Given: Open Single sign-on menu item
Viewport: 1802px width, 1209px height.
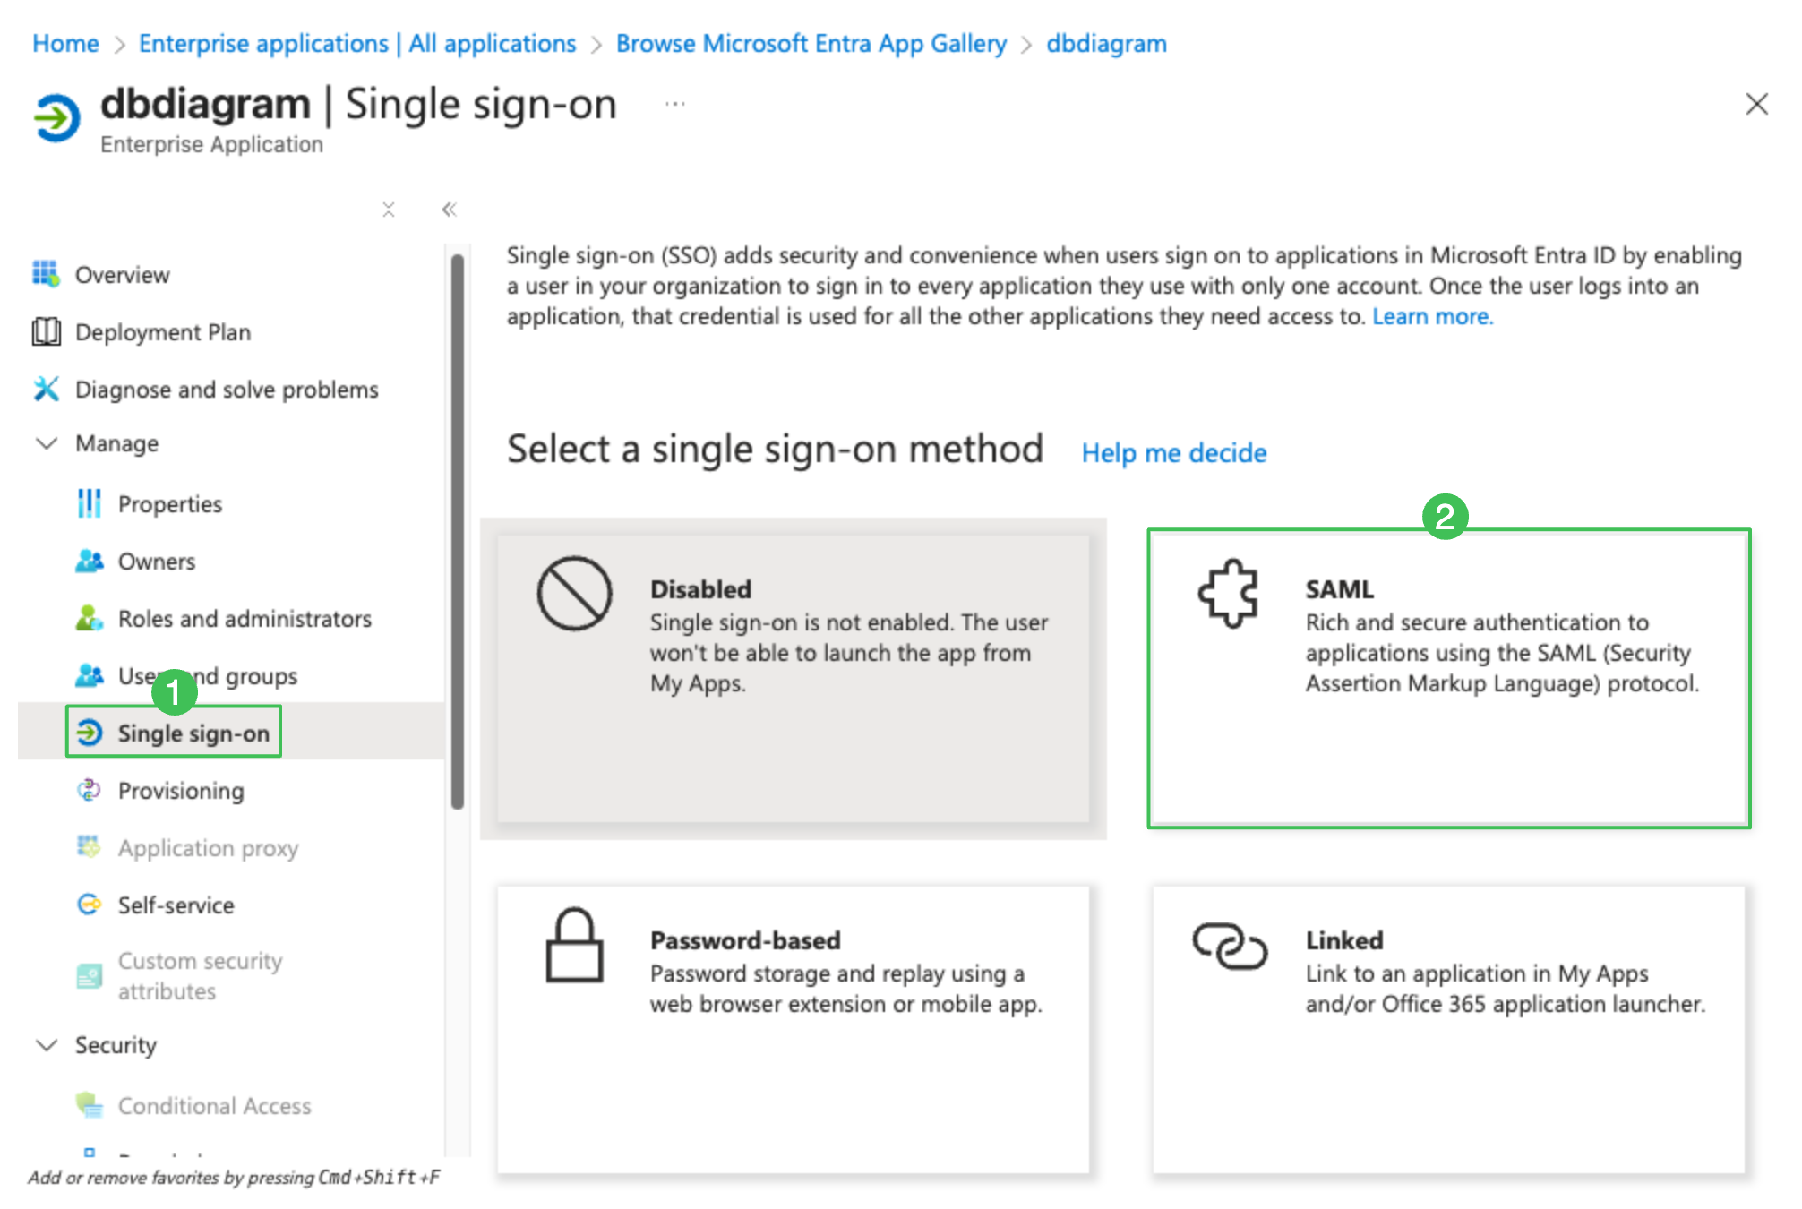Looking at the screenshot, I should tap(193, 733).
